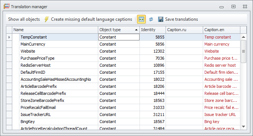Screen dimensions: 253x136
Task: Sort by Identity column header
Action: point(153,30)
